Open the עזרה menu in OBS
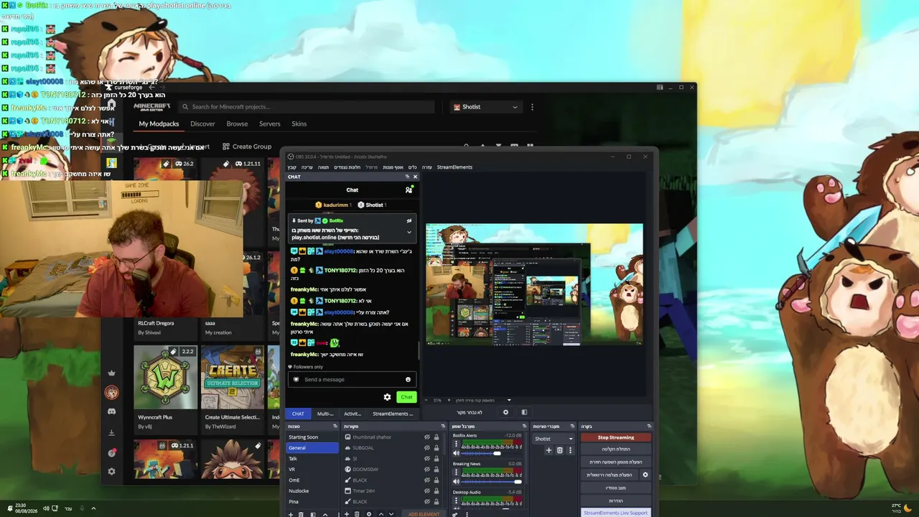919x517 pixels. 426,167
